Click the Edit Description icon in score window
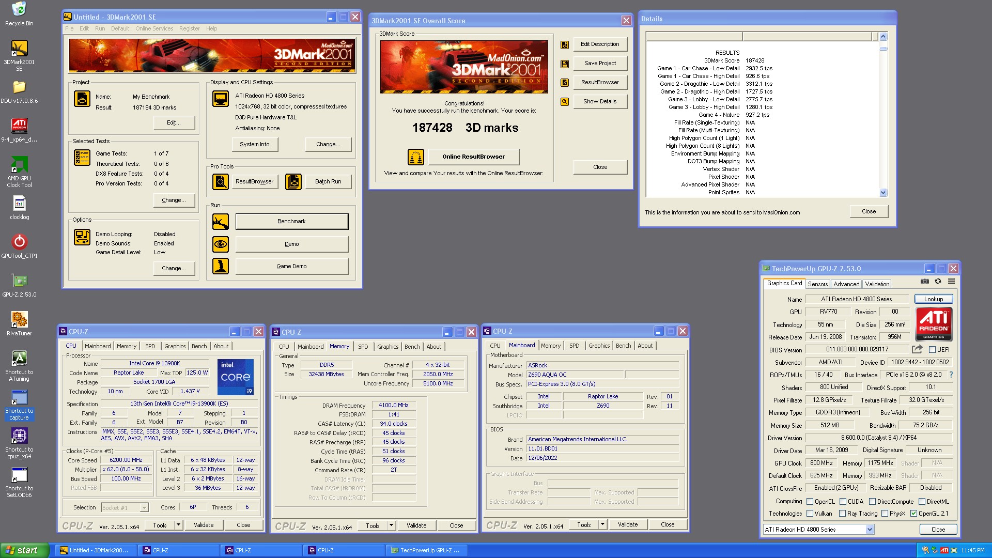The width and height of the screenshot is (992, 558). pos(565,44)
